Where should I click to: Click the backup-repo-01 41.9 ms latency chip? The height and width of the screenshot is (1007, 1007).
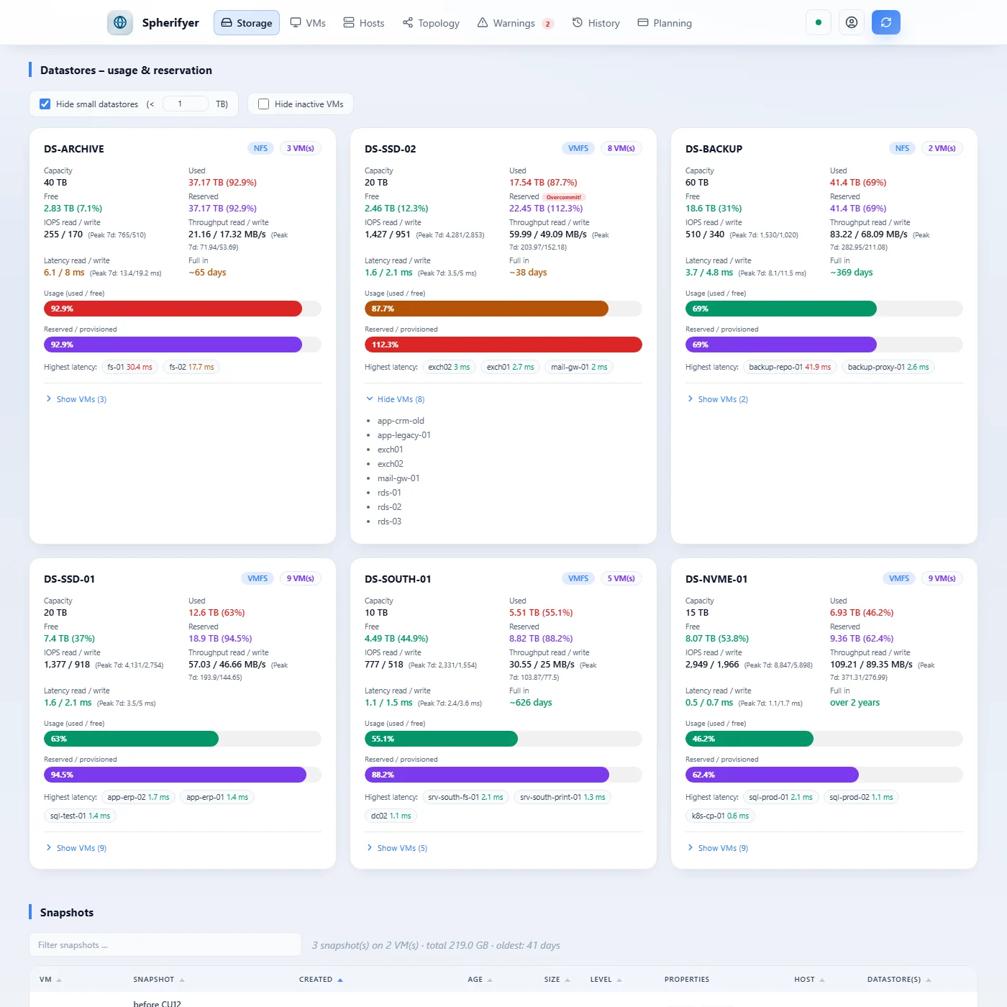(x=790, y=367)
